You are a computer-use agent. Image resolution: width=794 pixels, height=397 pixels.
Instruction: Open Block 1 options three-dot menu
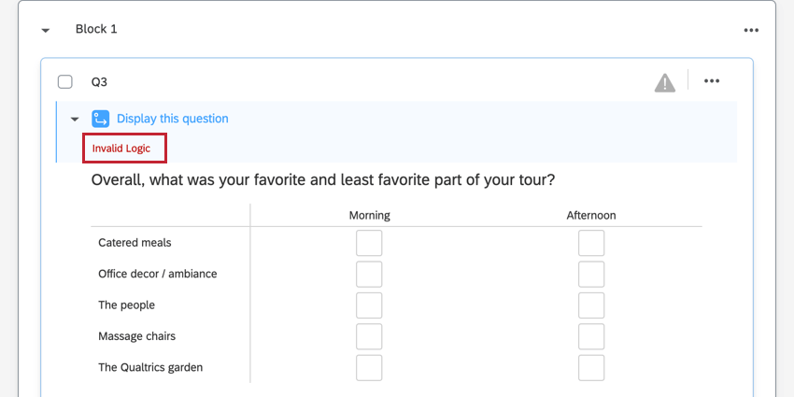coord(751,30)
